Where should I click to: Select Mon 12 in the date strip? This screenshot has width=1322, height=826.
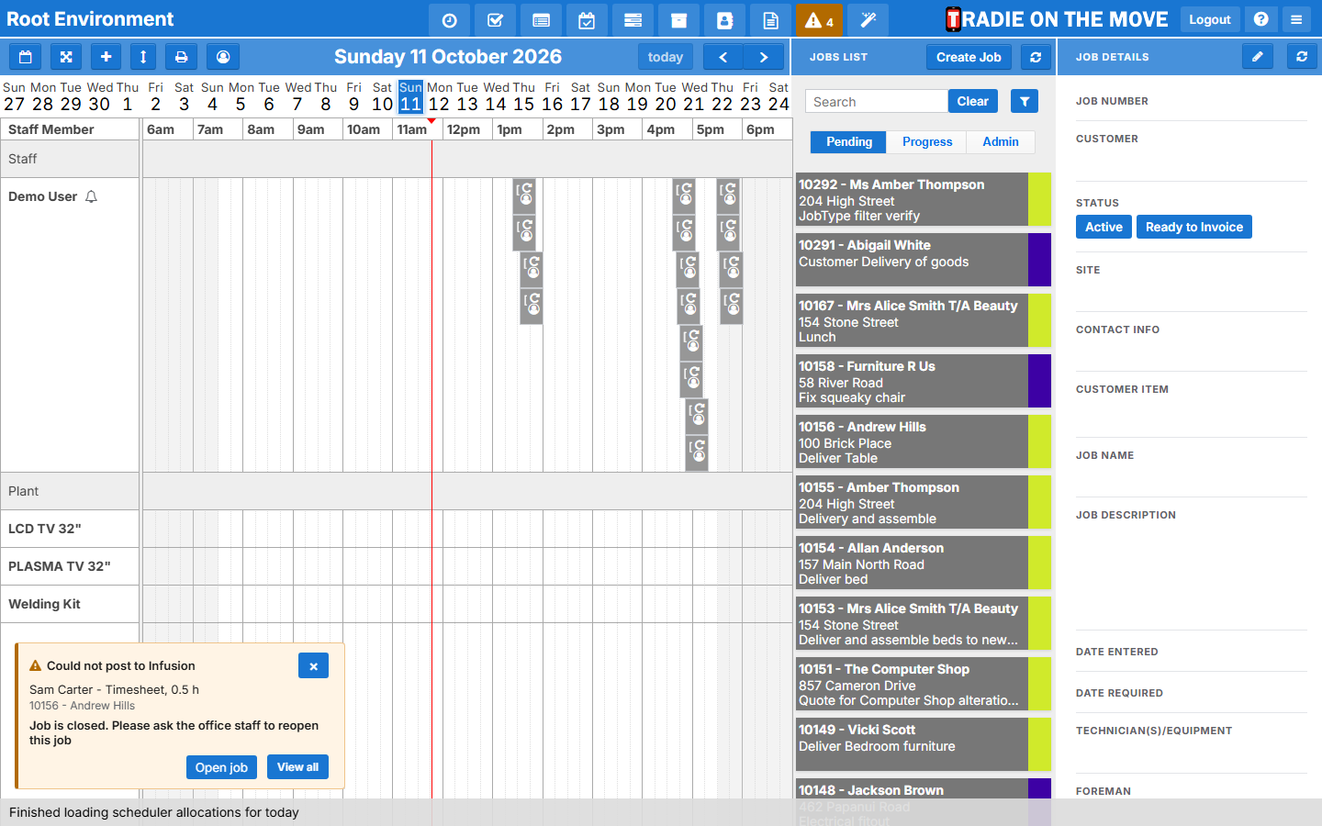pyautogui.click(x=439, y=96)
